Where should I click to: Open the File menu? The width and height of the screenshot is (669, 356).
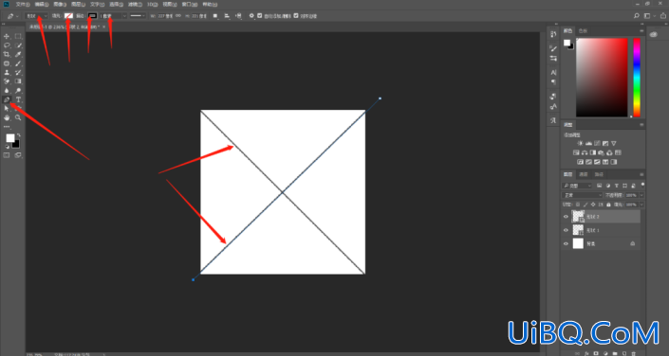coord(23,4)
